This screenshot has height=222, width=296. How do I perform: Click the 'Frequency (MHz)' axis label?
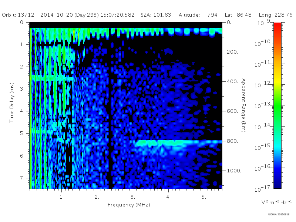[129, 205]
